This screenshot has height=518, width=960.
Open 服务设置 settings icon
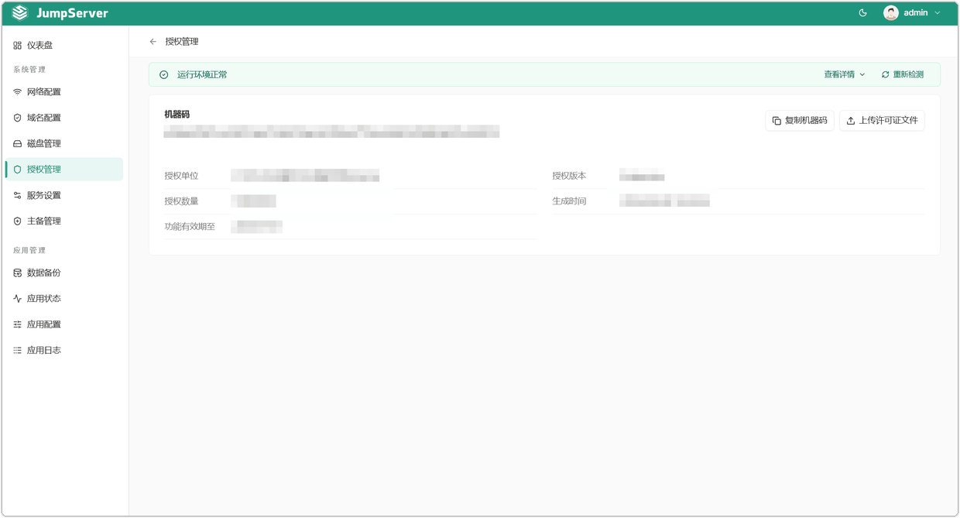(17, 196)
